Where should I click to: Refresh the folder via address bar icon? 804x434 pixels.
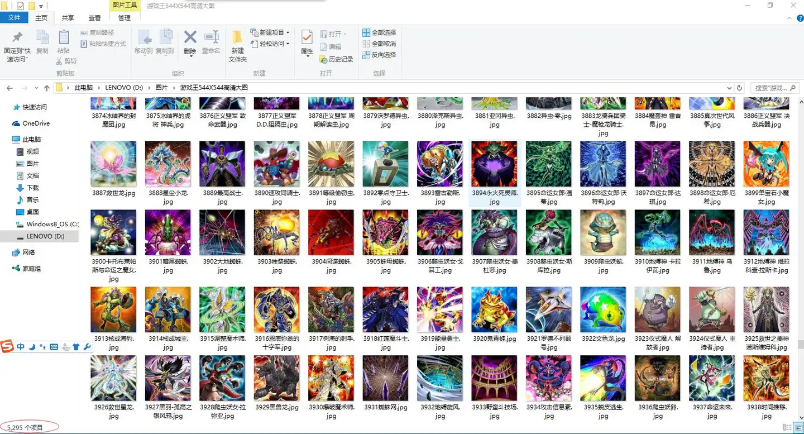(x=740, y=88)
